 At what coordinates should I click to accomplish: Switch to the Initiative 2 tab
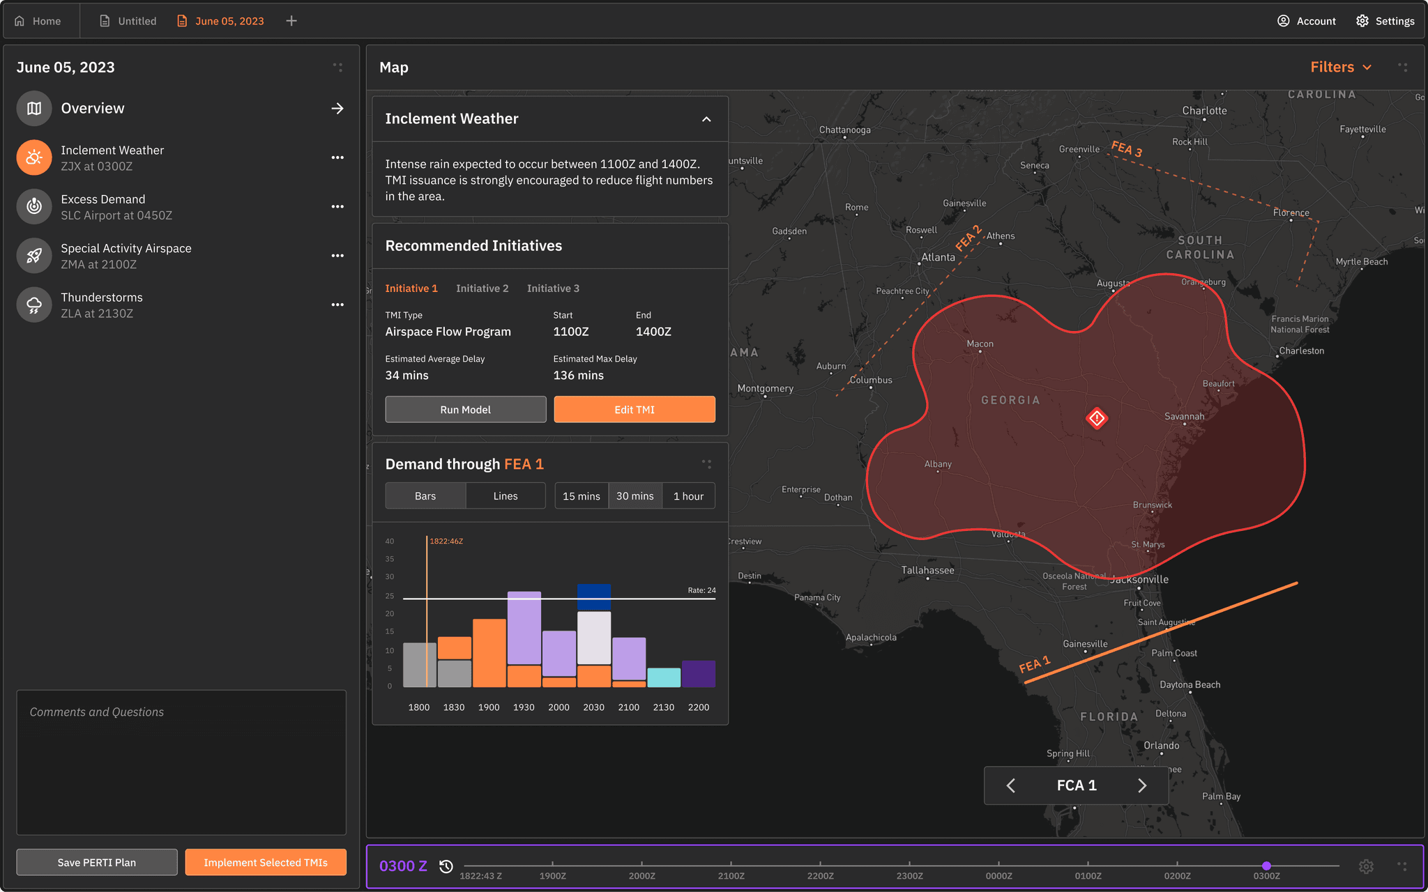(x=482, y=289)
